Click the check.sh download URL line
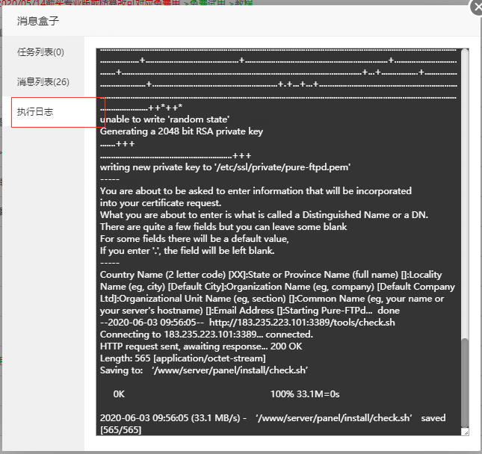Screen dimensions: 482x454 247,323
